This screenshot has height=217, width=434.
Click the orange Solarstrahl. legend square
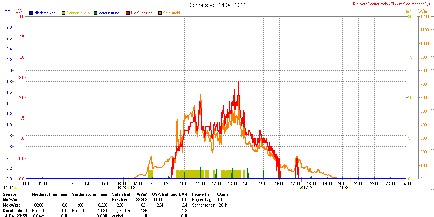point(160,13)
